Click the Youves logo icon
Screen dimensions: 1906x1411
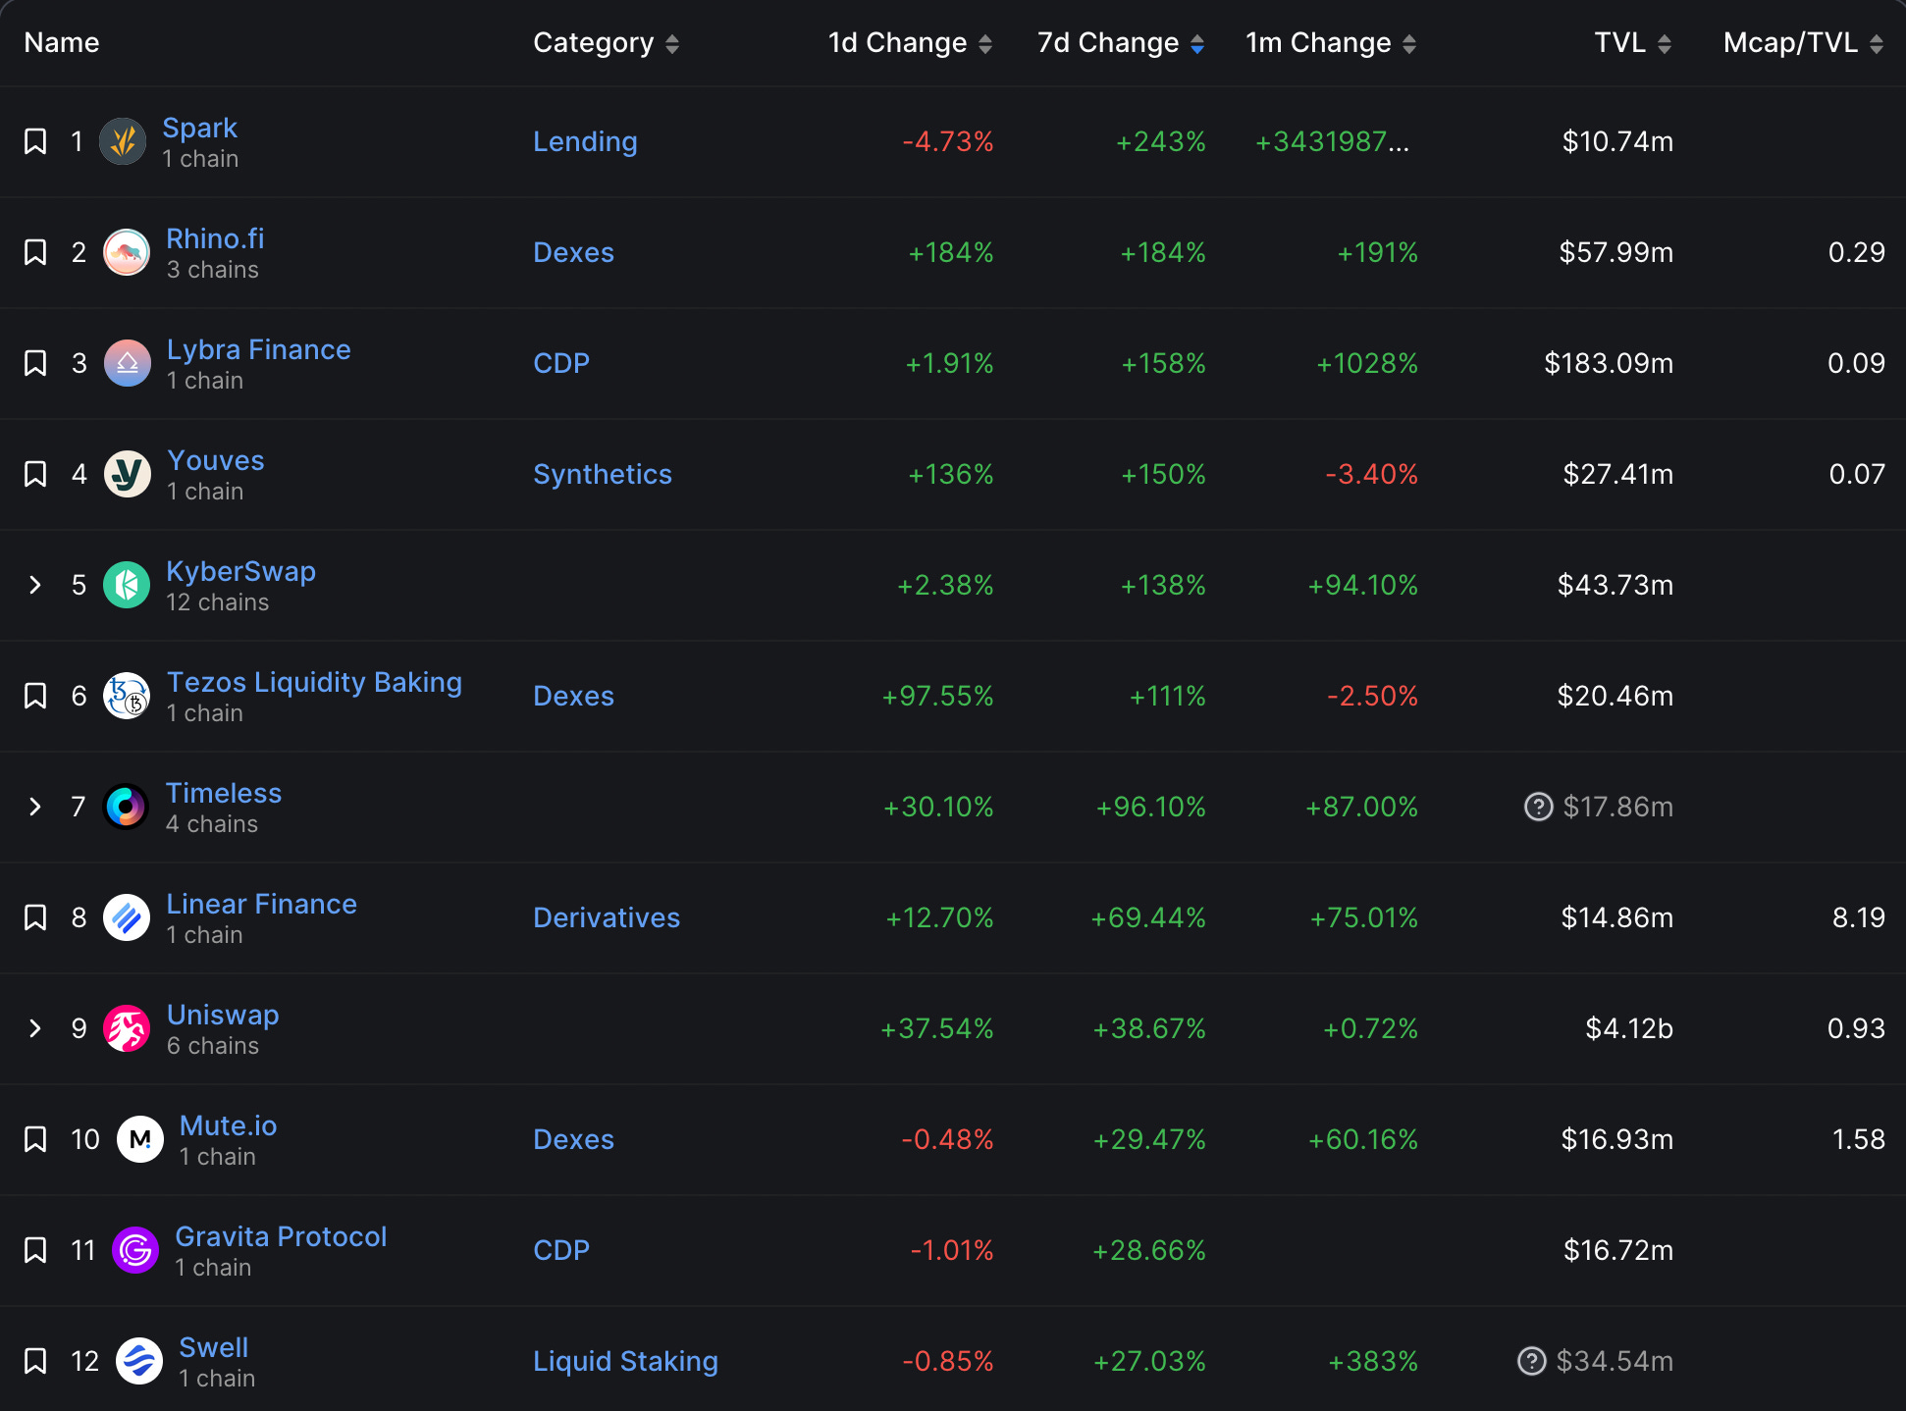(x=127, y=475)
